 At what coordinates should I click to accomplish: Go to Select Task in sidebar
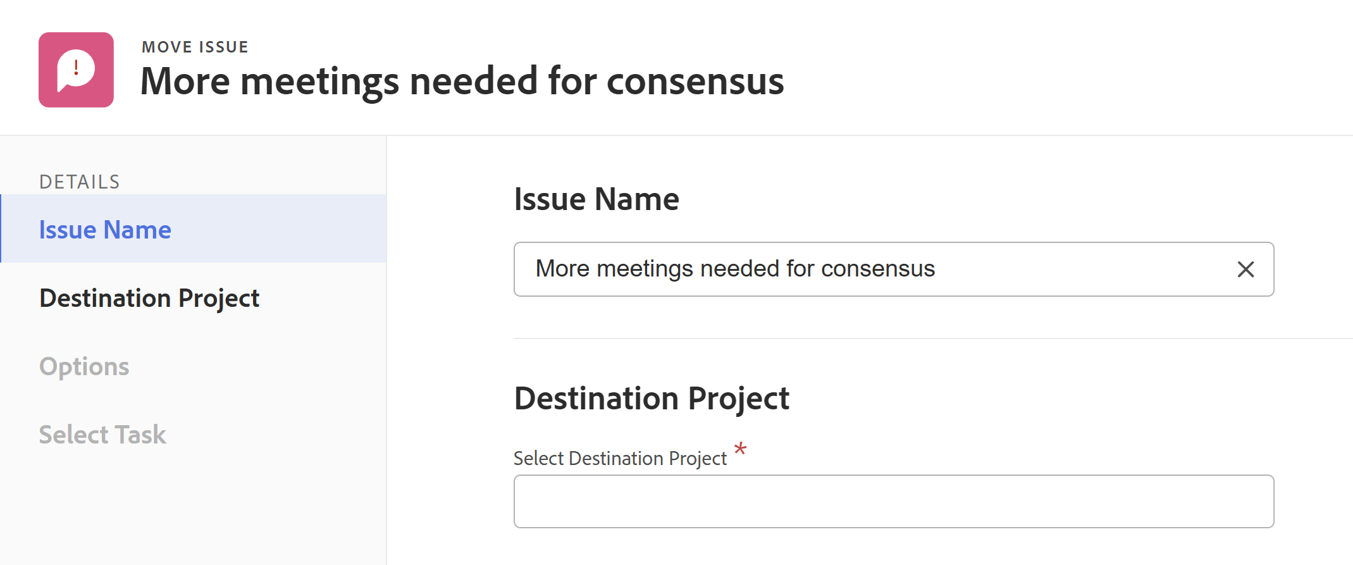click(102, 435)
